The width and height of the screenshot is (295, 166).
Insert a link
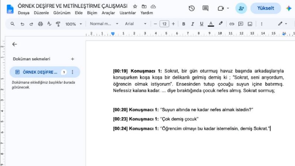tap(232, 24)
